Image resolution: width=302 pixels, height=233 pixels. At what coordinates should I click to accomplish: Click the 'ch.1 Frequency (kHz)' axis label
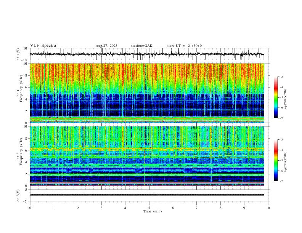coord(19,88)
